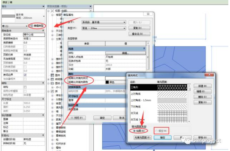Screen dimensions: 230x151
Task: Click 确定 in the Type Properties dialog
Action: point(102,118)
